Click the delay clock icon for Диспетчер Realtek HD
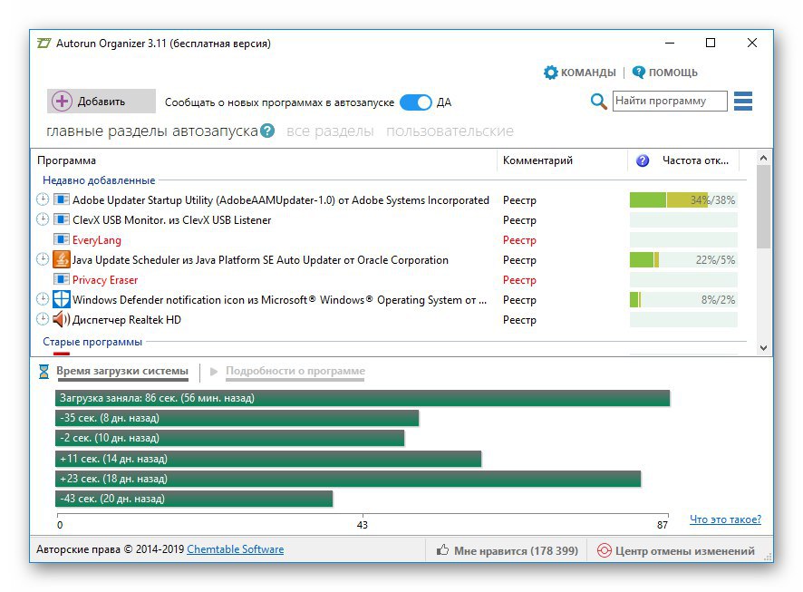 coord(43,319)
